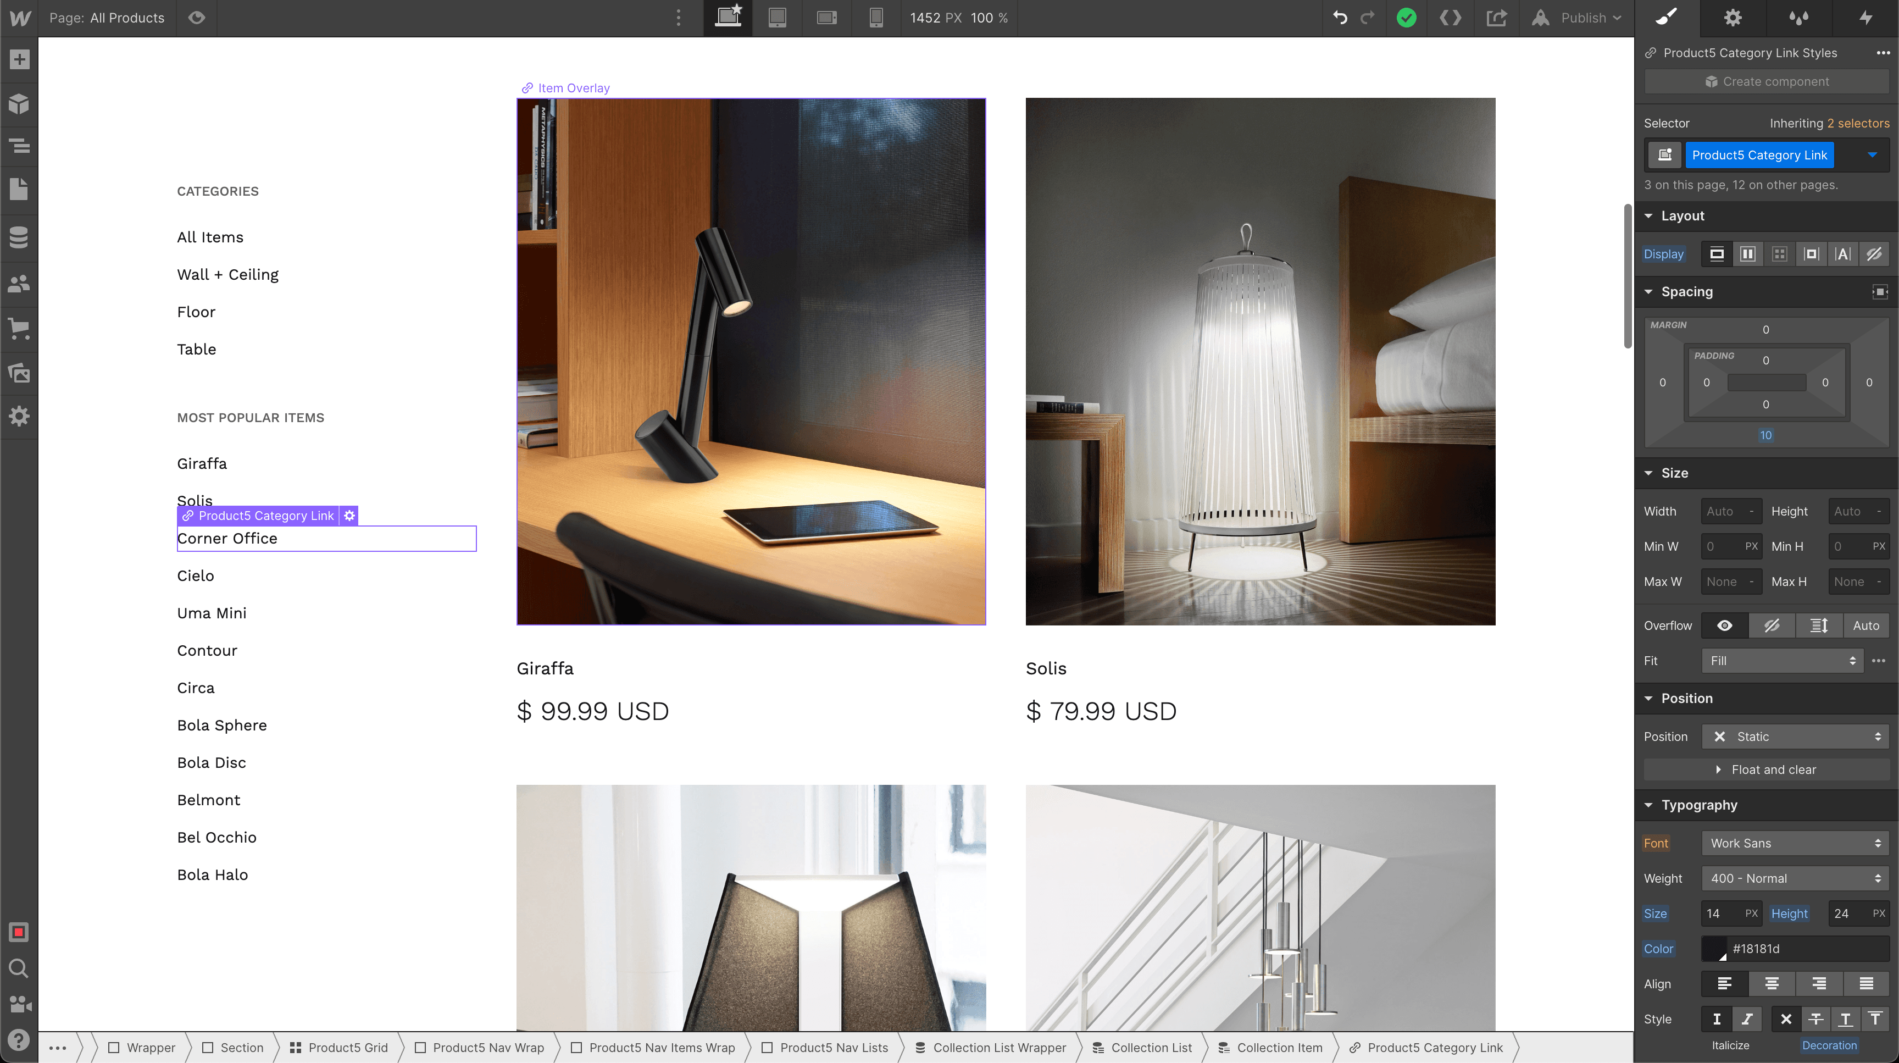Select Solis category link item
The image size is (1899, 1063).
pyautogui.click(x=195, y=501)
